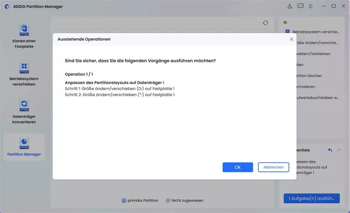350x213 pixels.
Task: Close the Ausstehende Operationen dialog
Action: click(291, 39)
